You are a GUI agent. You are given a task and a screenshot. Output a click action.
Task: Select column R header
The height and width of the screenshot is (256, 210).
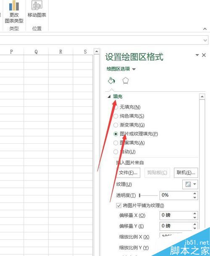click(x=61, y=52)
